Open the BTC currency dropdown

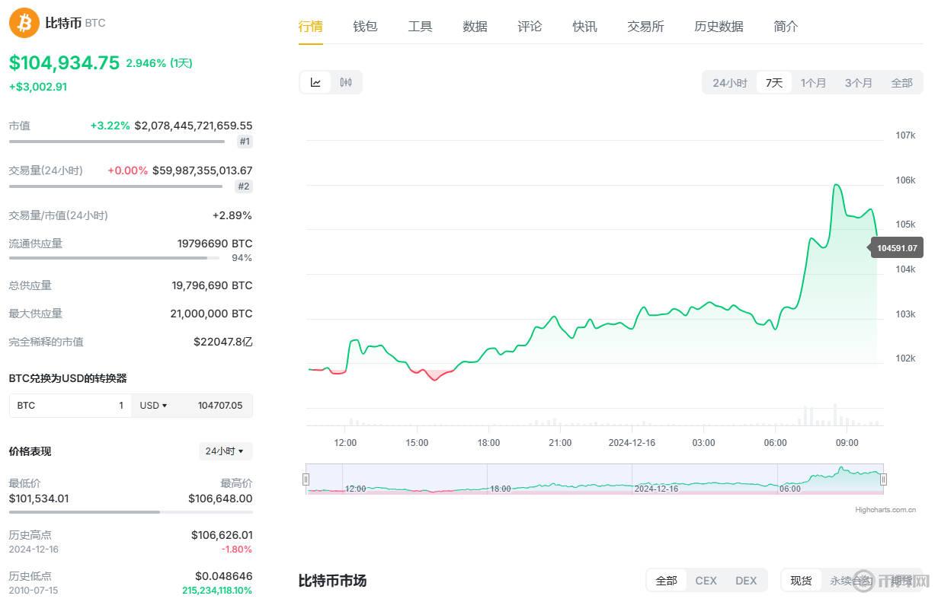click(x=26, y=405)
